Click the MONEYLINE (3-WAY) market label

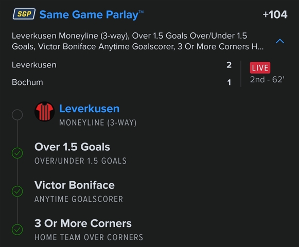coord(98,122)
